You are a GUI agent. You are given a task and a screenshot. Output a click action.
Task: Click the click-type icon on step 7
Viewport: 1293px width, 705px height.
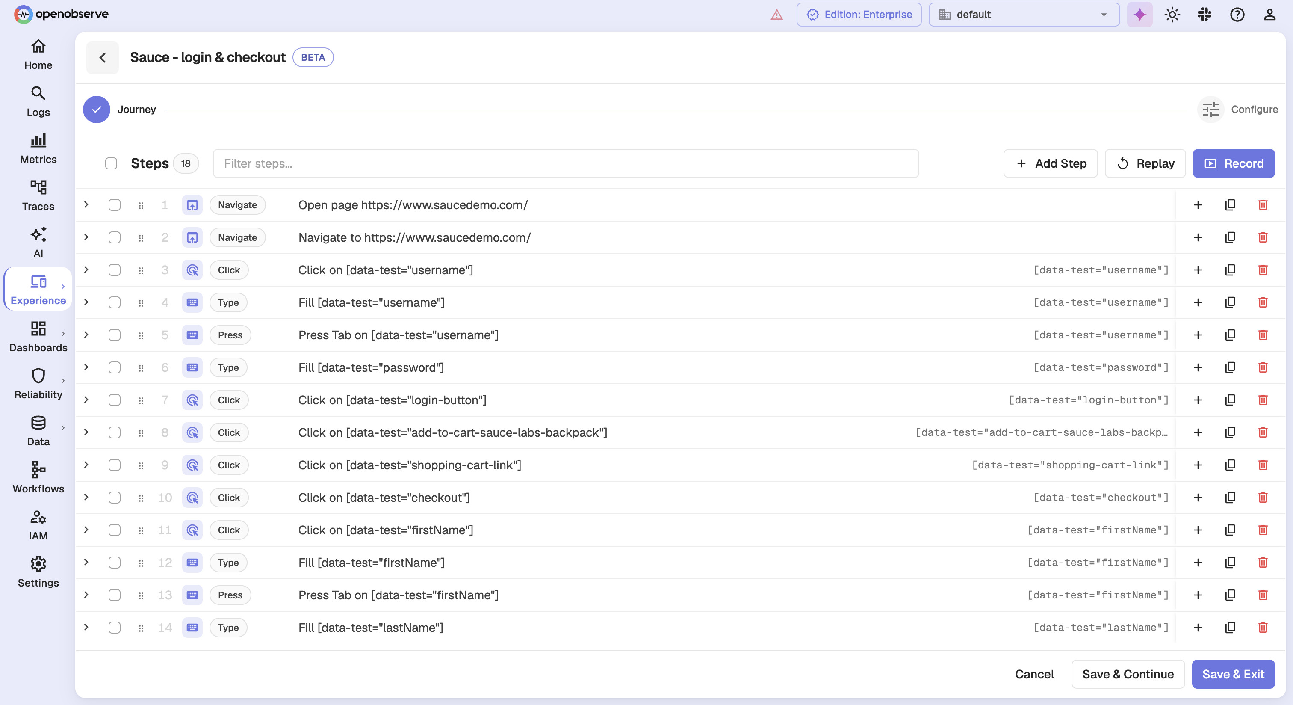[192, 400]
